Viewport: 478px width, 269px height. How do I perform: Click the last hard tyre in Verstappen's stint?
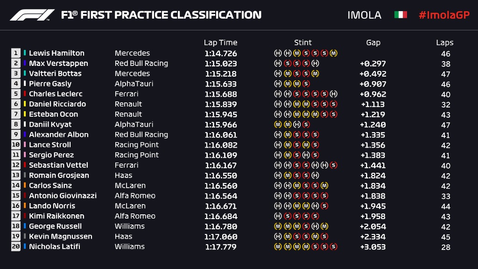tap(315, 64)
